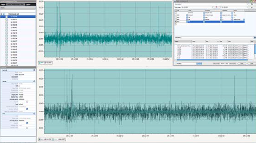Click the Name column header in the channel tree
256x143 pixels.
click(18, 8)
